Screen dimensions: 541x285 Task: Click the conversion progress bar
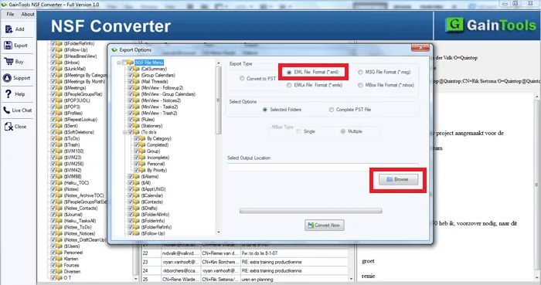click(311, 211)
